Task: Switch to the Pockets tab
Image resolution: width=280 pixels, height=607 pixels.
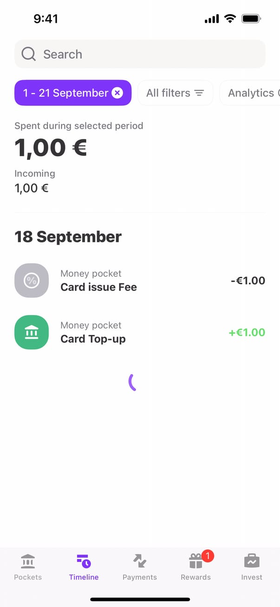Action: tap(28, 567)
